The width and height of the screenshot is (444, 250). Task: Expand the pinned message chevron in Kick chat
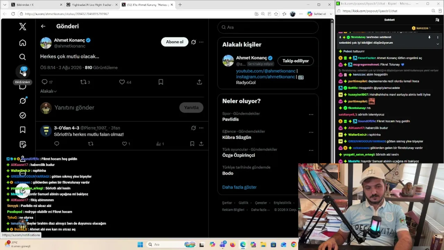pos(437,44)
